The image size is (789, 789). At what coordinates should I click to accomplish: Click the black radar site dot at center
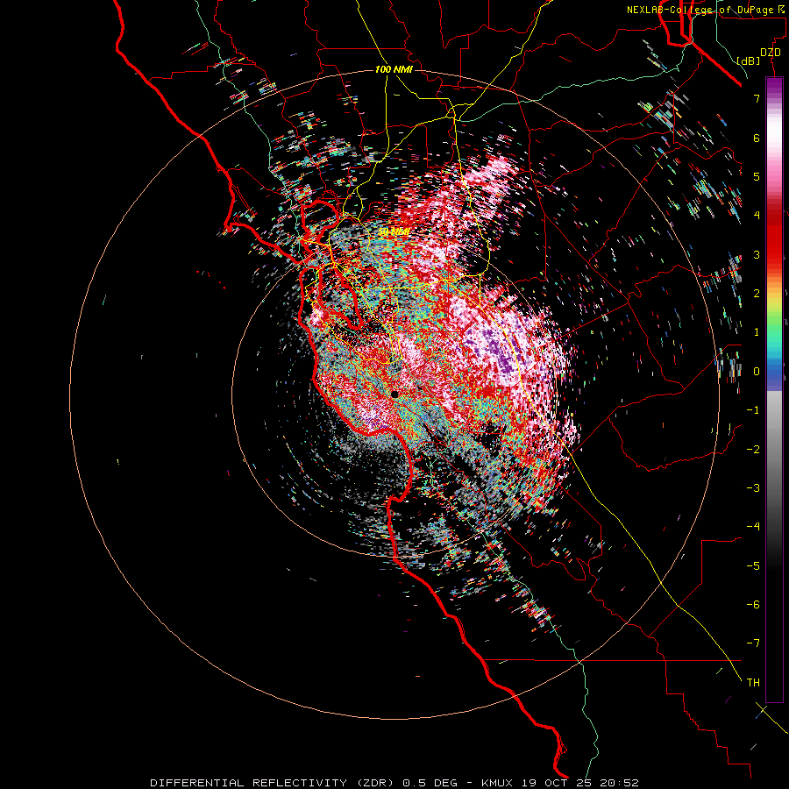[395, 394]
